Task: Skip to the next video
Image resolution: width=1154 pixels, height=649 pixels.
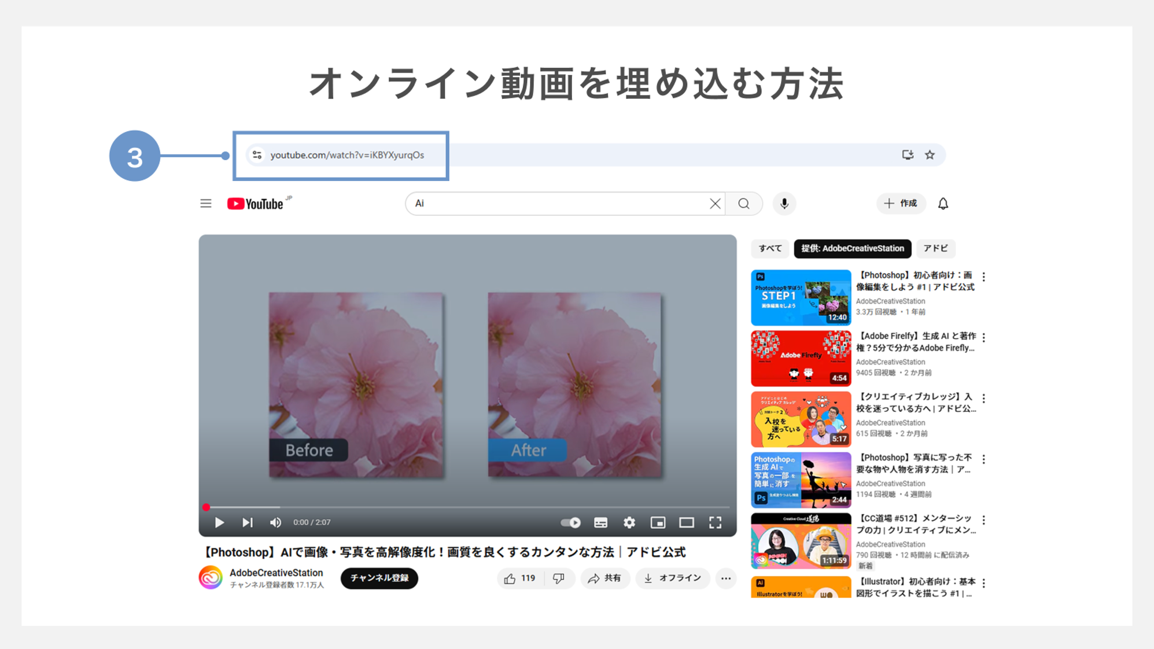Action: (x=248, y=522)
